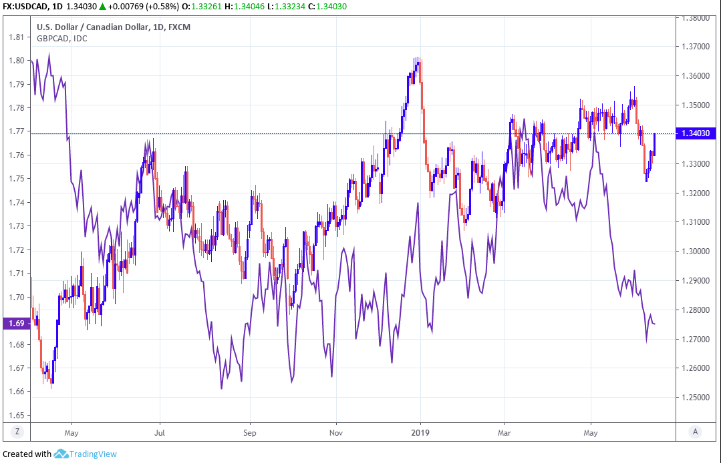Select the GBPCAD, IDC legend label

[61, 38]
